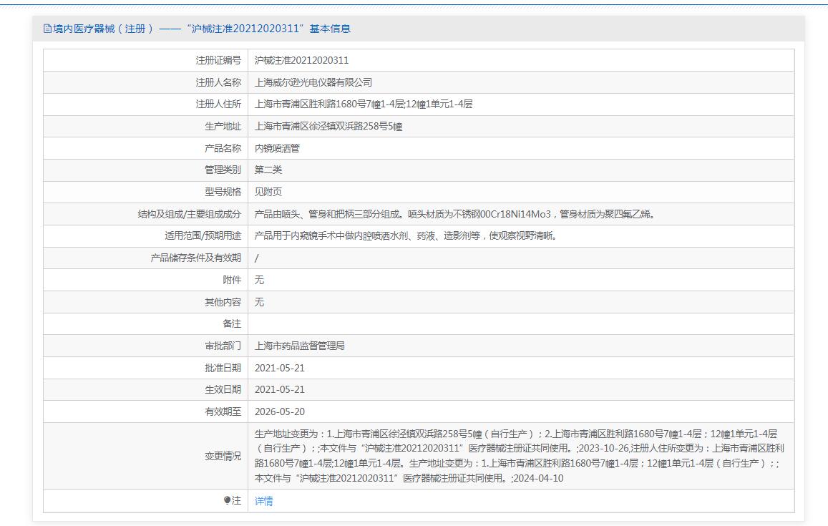Click expiry date 2026-05-20
828x526 pixels.
click(x=280, y=412)
